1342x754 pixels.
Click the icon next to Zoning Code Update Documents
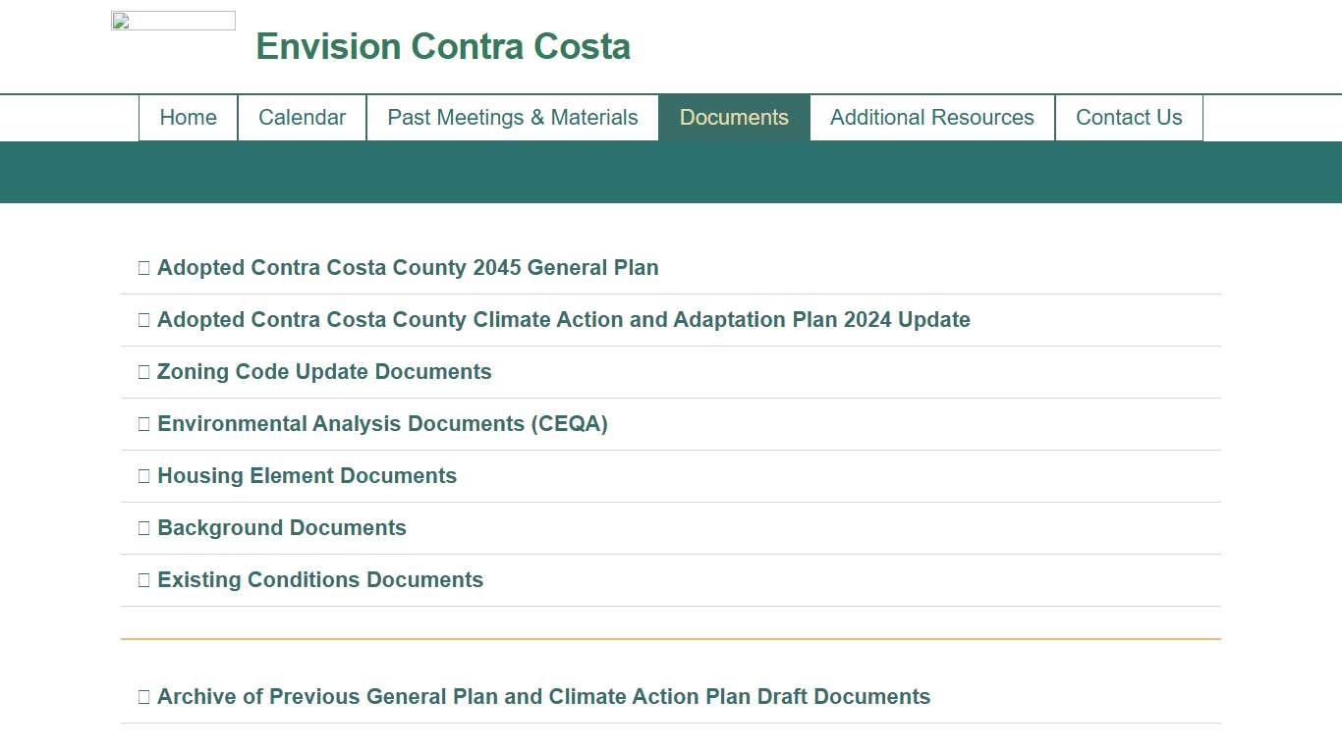coord(143,371)
